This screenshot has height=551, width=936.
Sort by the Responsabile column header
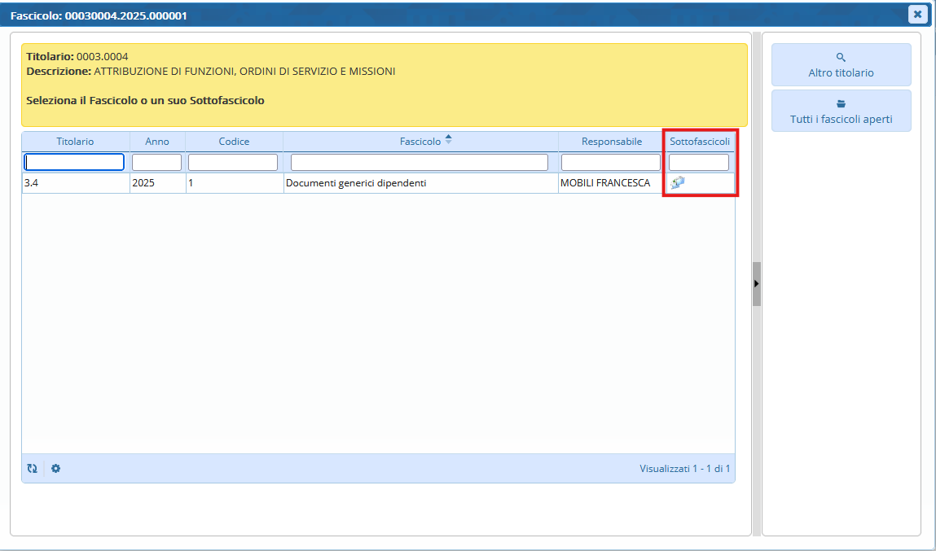tap(611, 142)
